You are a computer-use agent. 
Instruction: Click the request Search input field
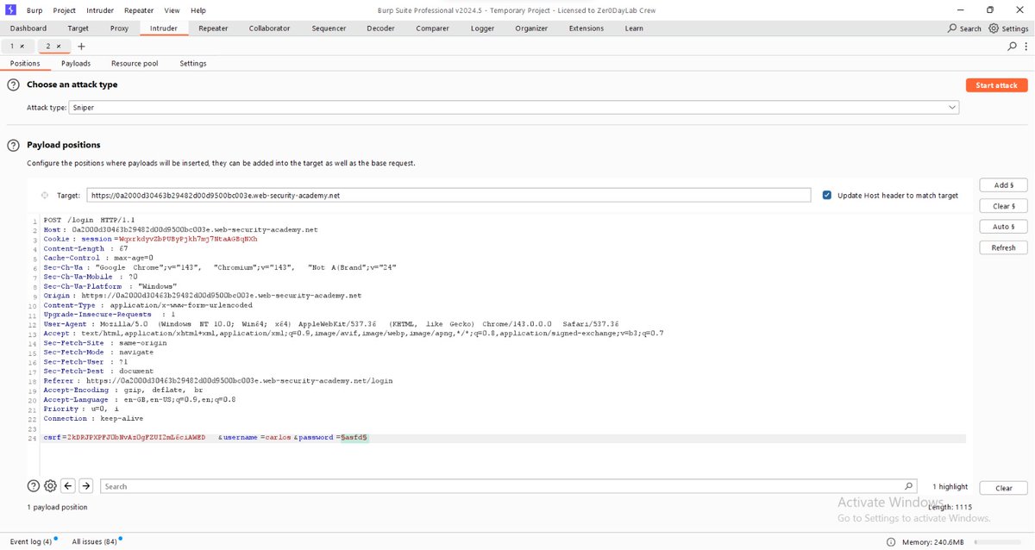tap(509, 486)
